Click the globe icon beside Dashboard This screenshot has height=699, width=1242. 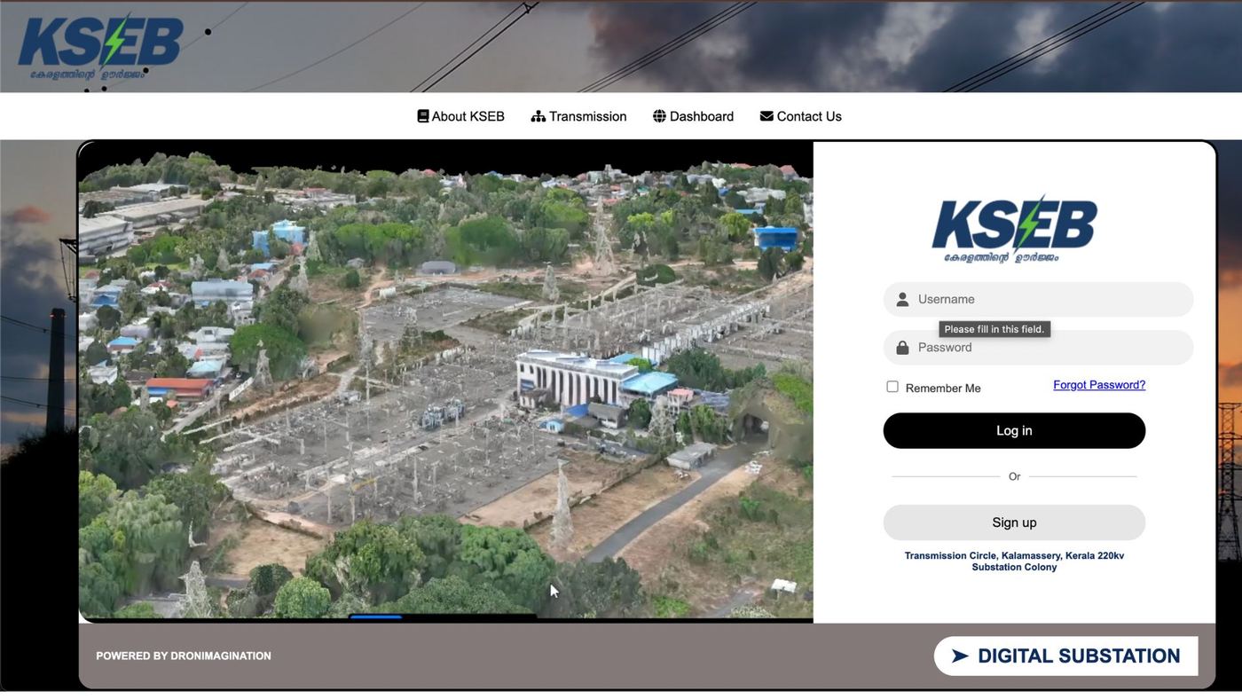click(659, 116)
